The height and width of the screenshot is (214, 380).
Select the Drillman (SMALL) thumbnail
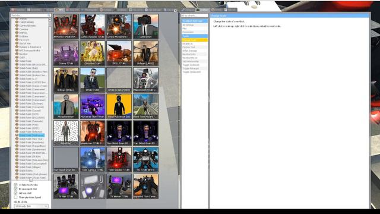(x=66, y=80)
